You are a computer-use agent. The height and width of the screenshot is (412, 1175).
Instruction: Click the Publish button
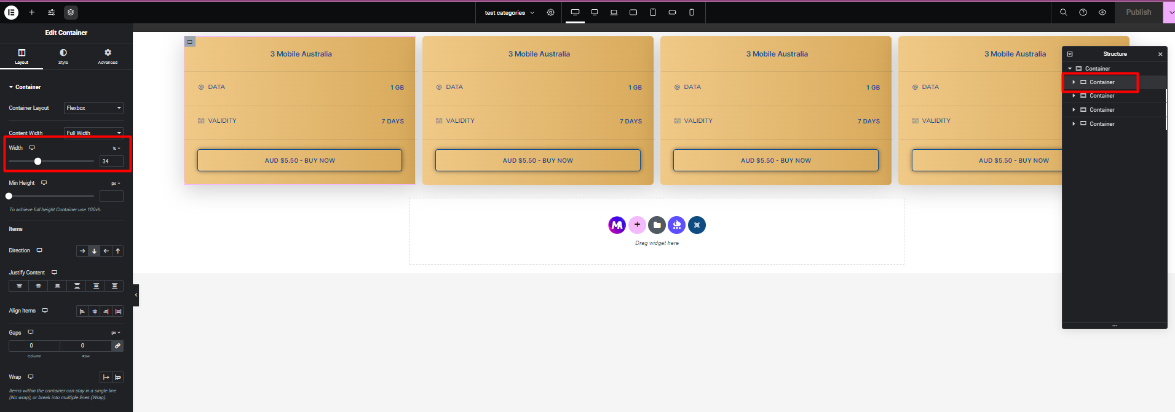[x=1139, y=12]
